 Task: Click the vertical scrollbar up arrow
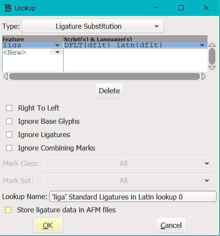212,45
